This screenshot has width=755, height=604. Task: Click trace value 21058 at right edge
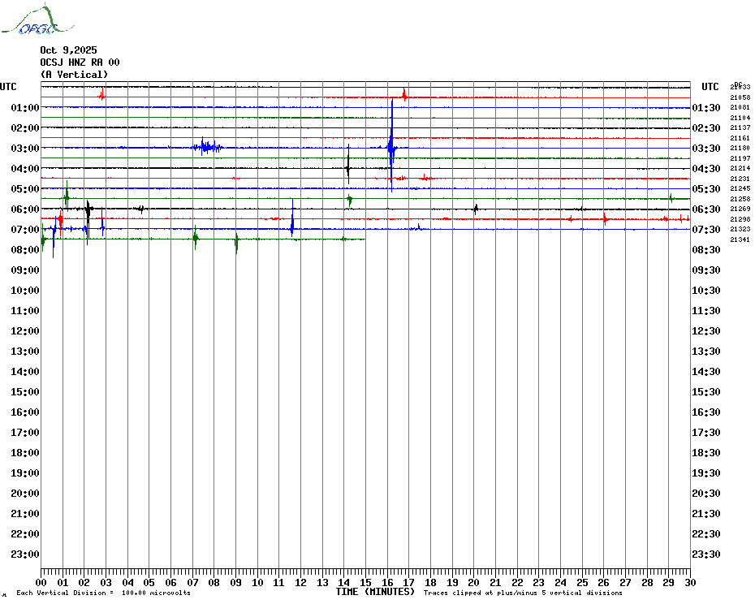tap(740, 97)
